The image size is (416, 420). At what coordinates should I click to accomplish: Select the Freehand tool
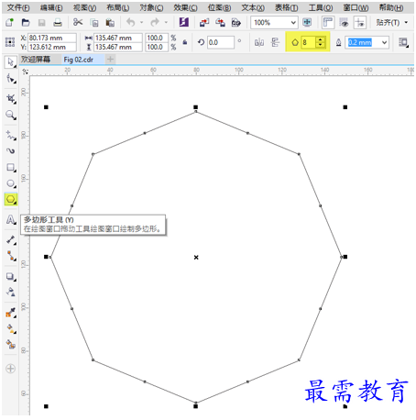click(11, 135)
